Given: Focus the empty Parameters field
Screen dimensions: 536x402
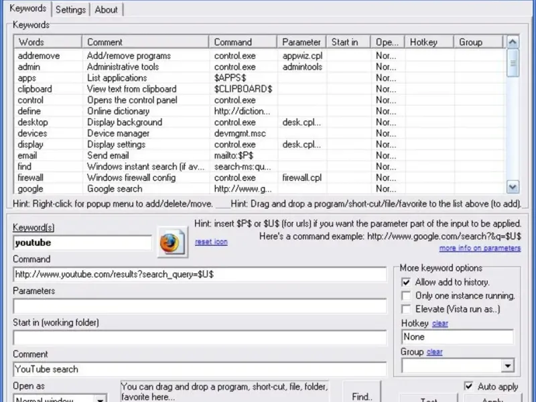Looking at the screenshot, I should point(200,306).
